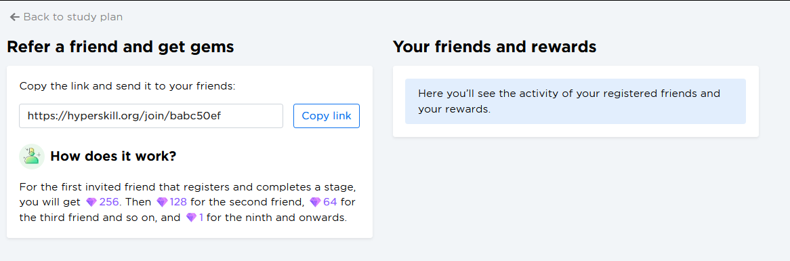Click the gem icon for ninth friend reward

192,218
